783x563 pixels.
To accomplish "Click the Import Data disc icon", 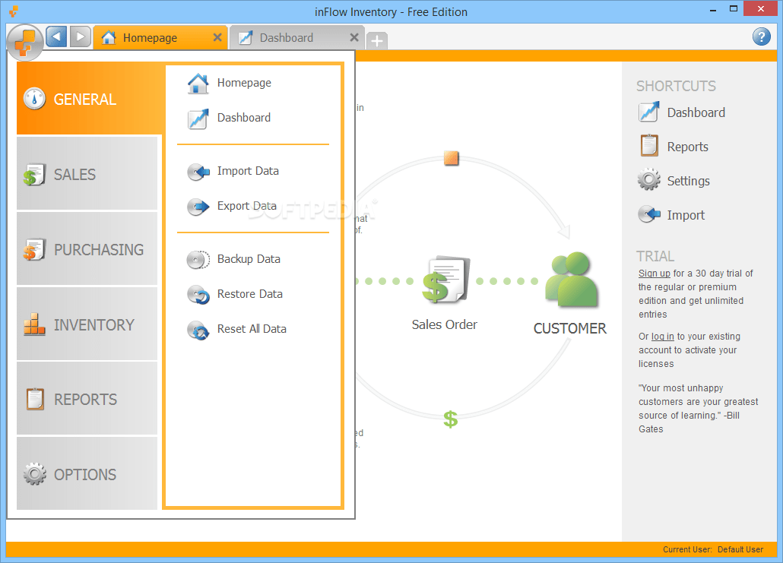I will click(x=198, y=172).
